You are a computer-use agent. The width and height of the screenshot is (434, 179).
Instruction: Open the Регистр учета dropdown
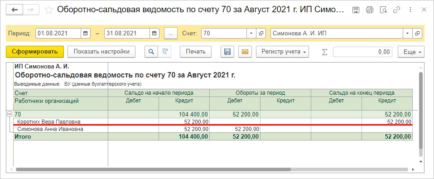(x=282, y=52)
